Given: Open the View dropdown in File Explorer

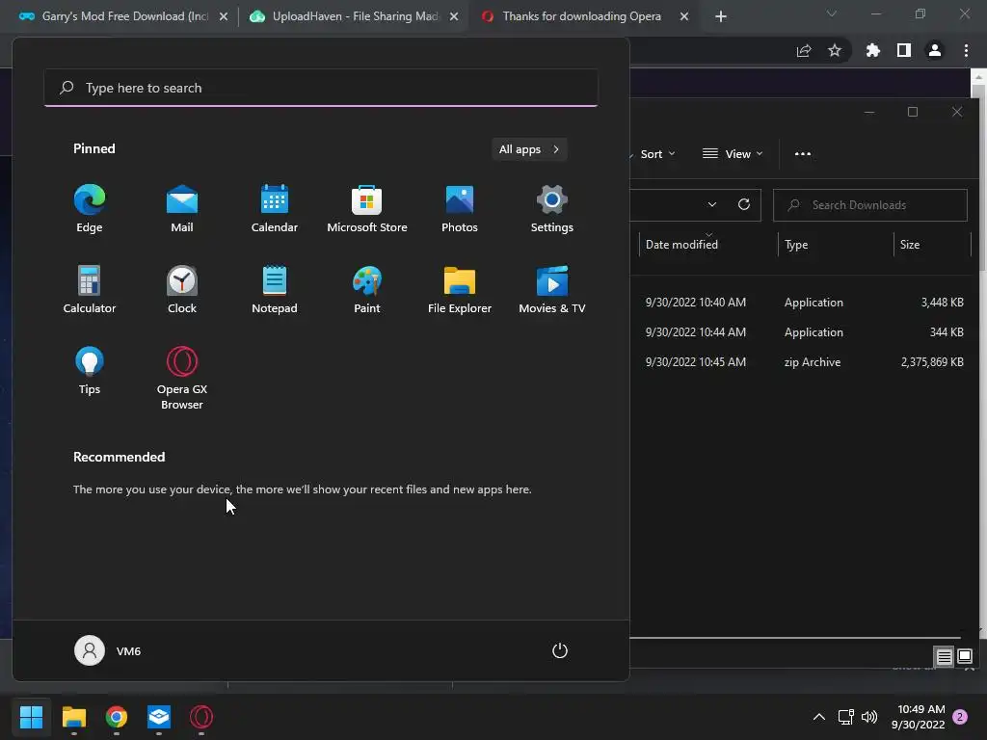Looking at the screenshot, I should (x=733, y=153).
